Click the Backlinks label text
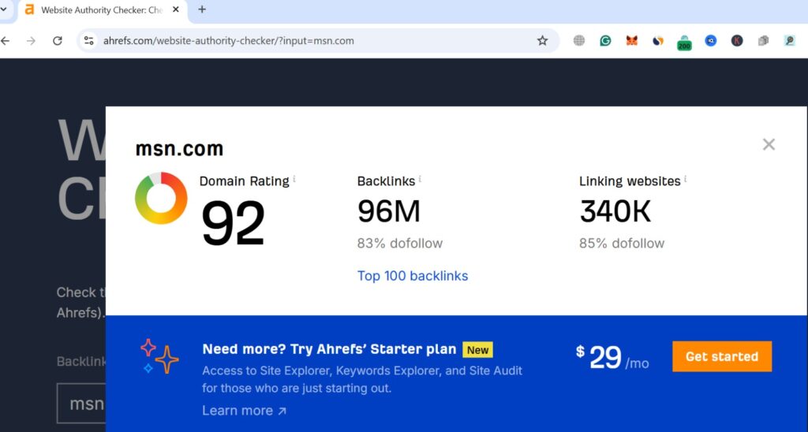808x432 pixels. click(386, 181)
